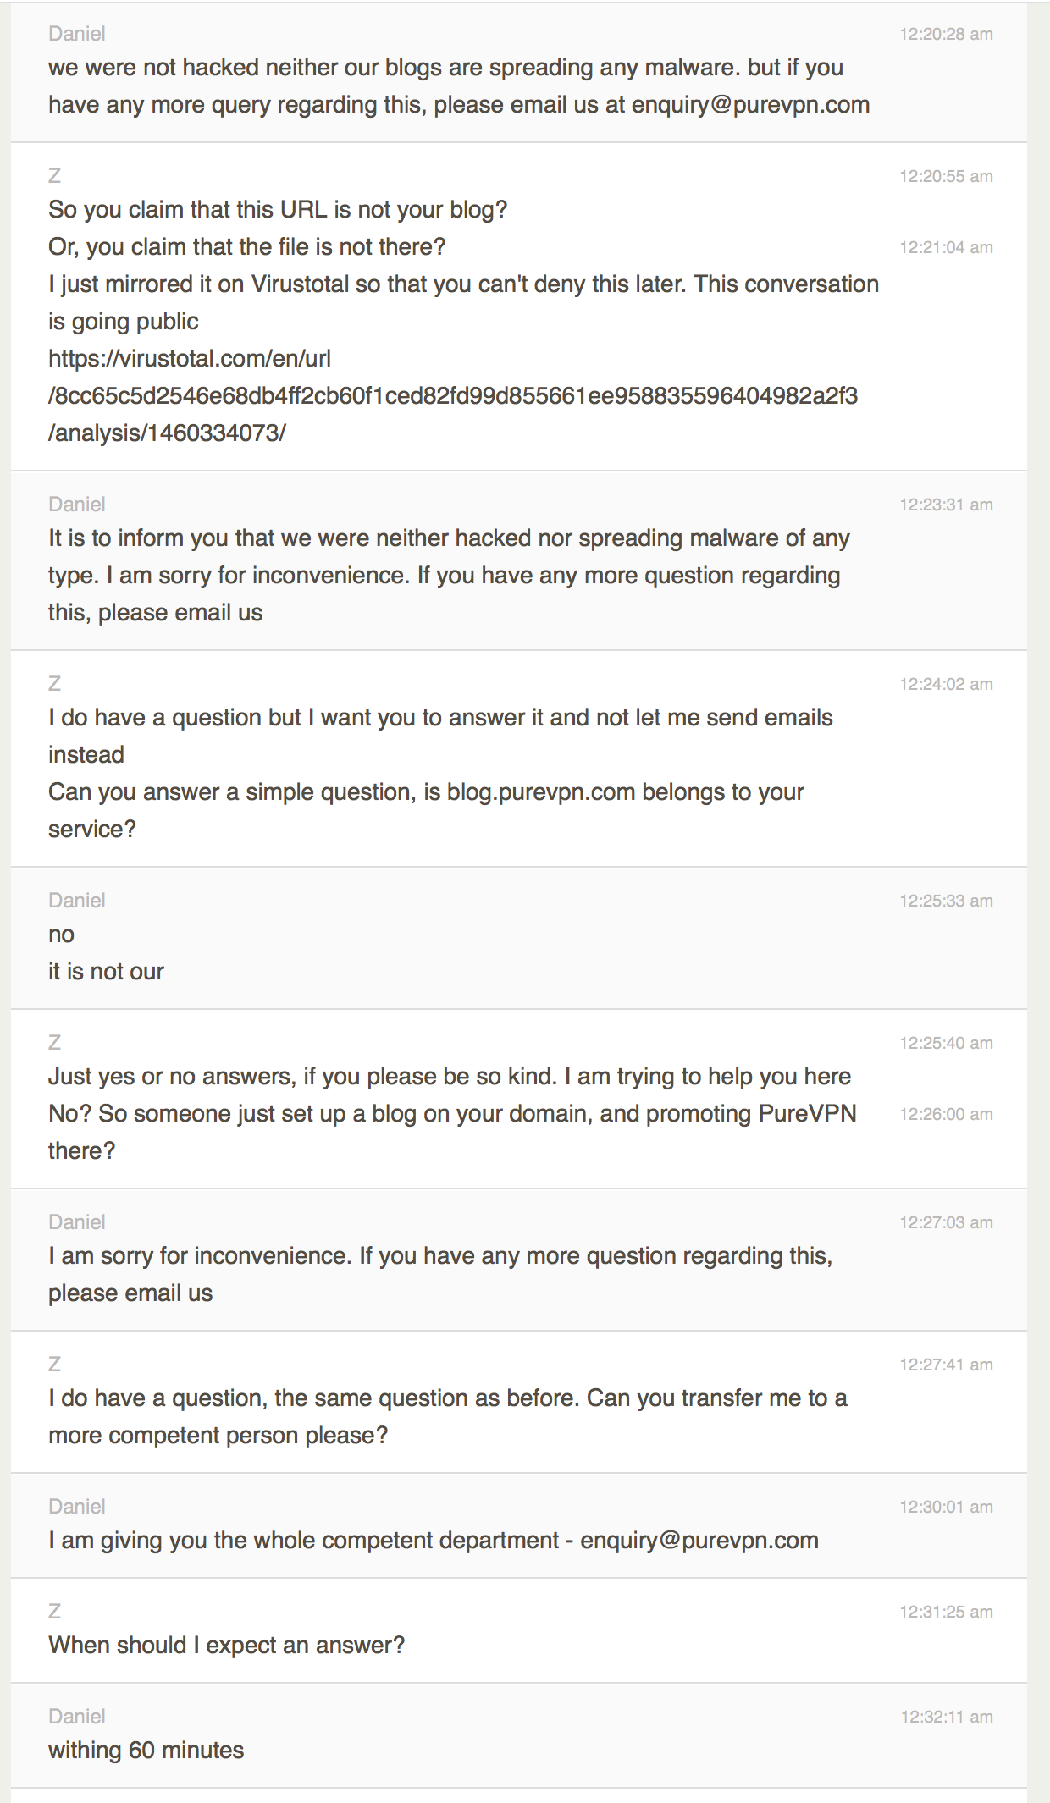The height and width of the screenshot is (1803, 1050).
Task: Click the 12:20:28 am timestamp
Action: (946, 34)
